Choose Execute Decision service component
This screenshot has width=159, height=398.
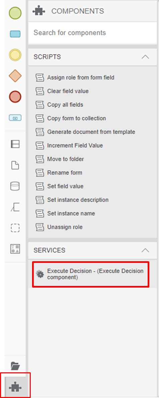[x=91, y=274]
